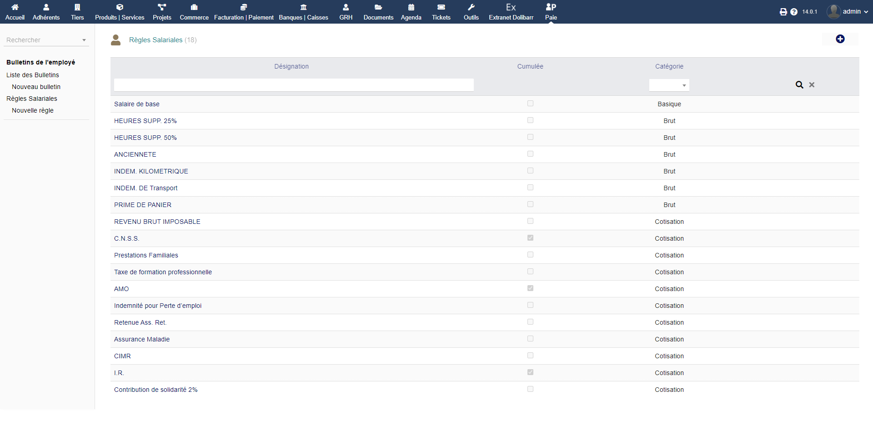Click the Désignation filter text field
The image size is (873, 440).
[x=294, y=85]
